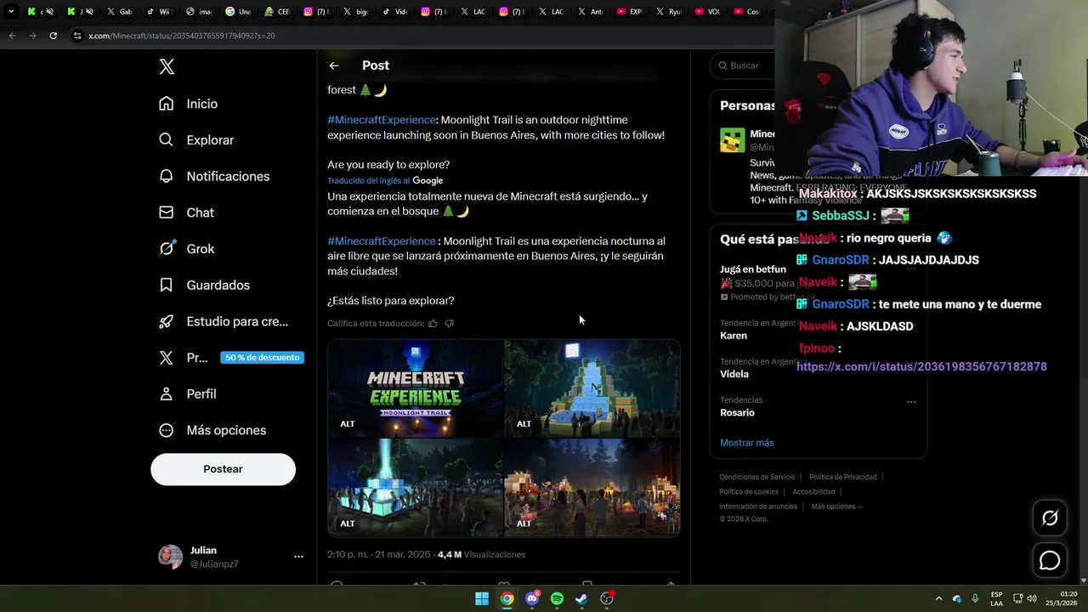Image resolution: width=1088 pixels, height=612 pixels.
Task: Open Accesibilidad footer link
Action: (x=813, y=492)
